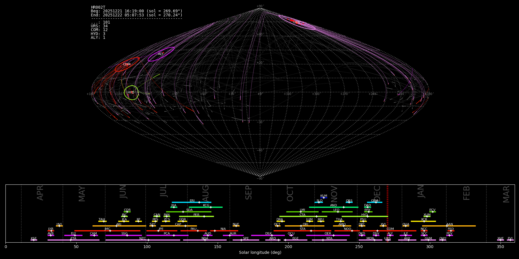The image size is (519, 259).
Task: Click the KSE shower label
Action: point(34,239)
